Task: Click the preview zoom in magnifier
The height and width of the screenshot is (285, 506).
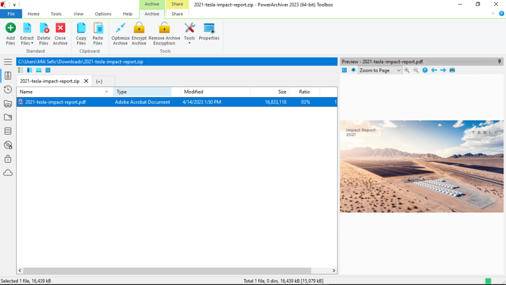Action: point(407,70)
